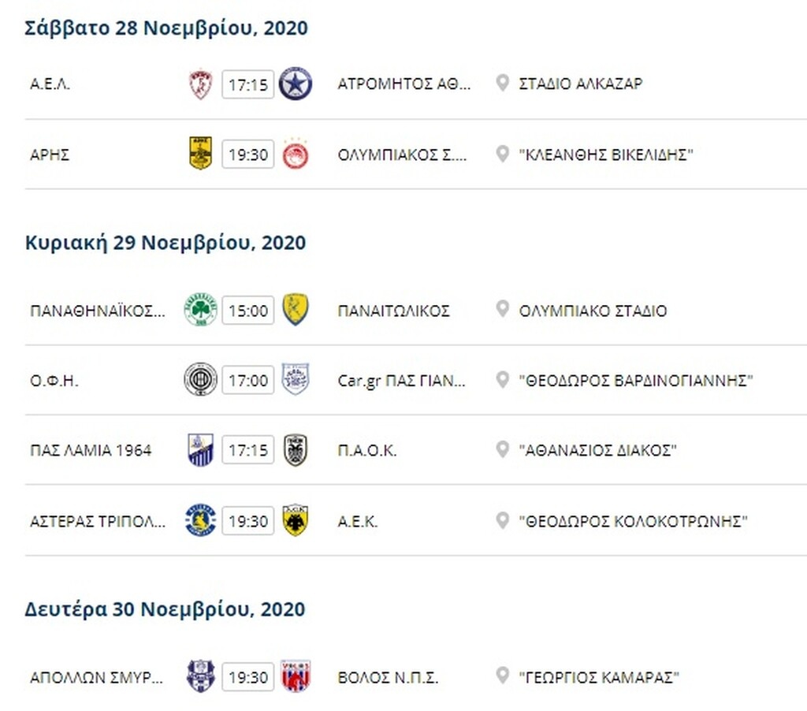Click the Panetolikos yellow shield crest
This screenshot has height=711, width=807.
click(x=296, y=310)
